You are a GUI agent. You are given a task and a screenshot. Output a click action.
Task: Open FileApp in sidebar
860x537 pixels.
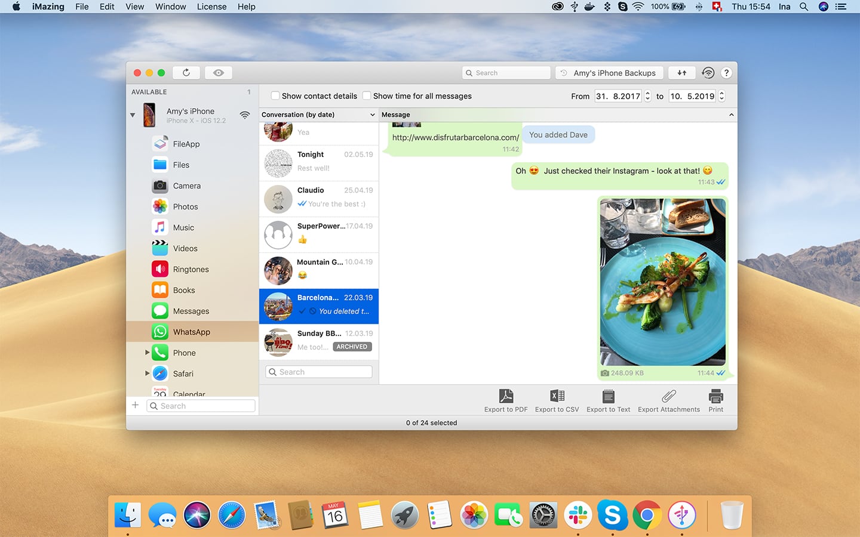point(192,144)
